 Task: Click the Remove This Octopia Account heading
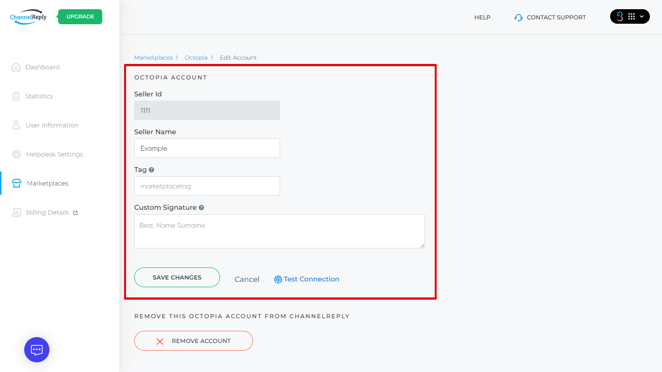click(242, 316)
